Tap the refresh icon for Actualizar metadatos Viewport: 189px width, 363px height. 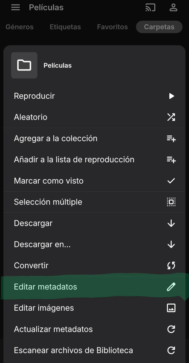pyautogui.click(x=171, y=329)
